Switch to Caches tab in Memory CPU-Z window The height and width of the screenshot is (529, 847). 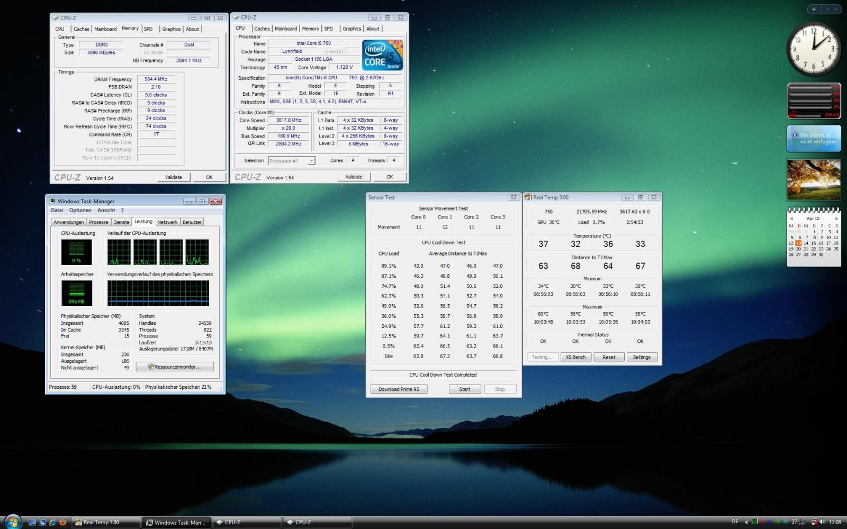click(82, 29)
